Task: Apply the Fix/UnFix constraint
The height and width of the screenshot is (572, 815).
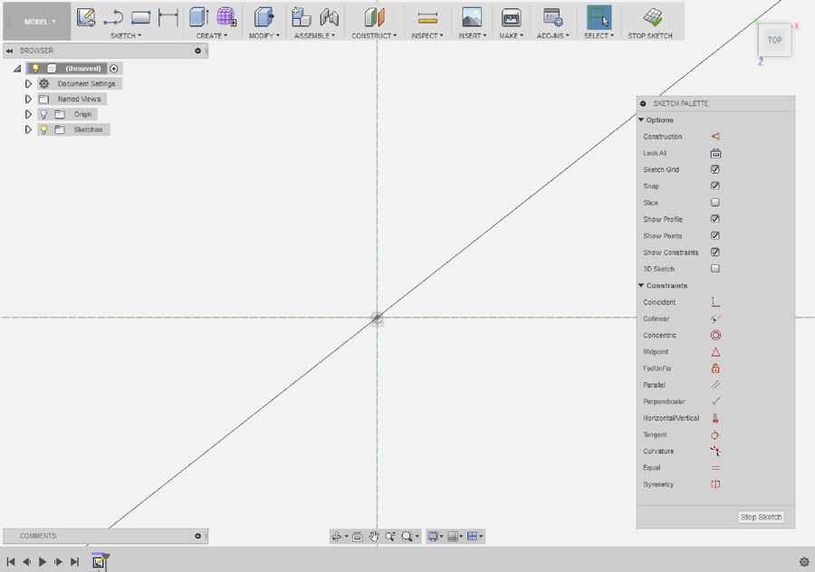Action: pyautogui.click(x=715, y=368)
